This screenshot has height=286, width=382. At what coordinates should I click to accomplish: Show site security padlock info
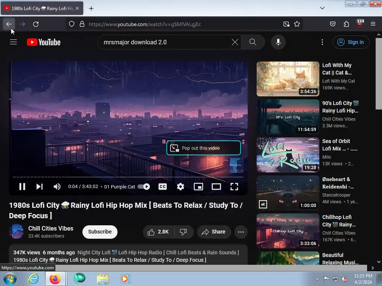(x=82, y=24)
